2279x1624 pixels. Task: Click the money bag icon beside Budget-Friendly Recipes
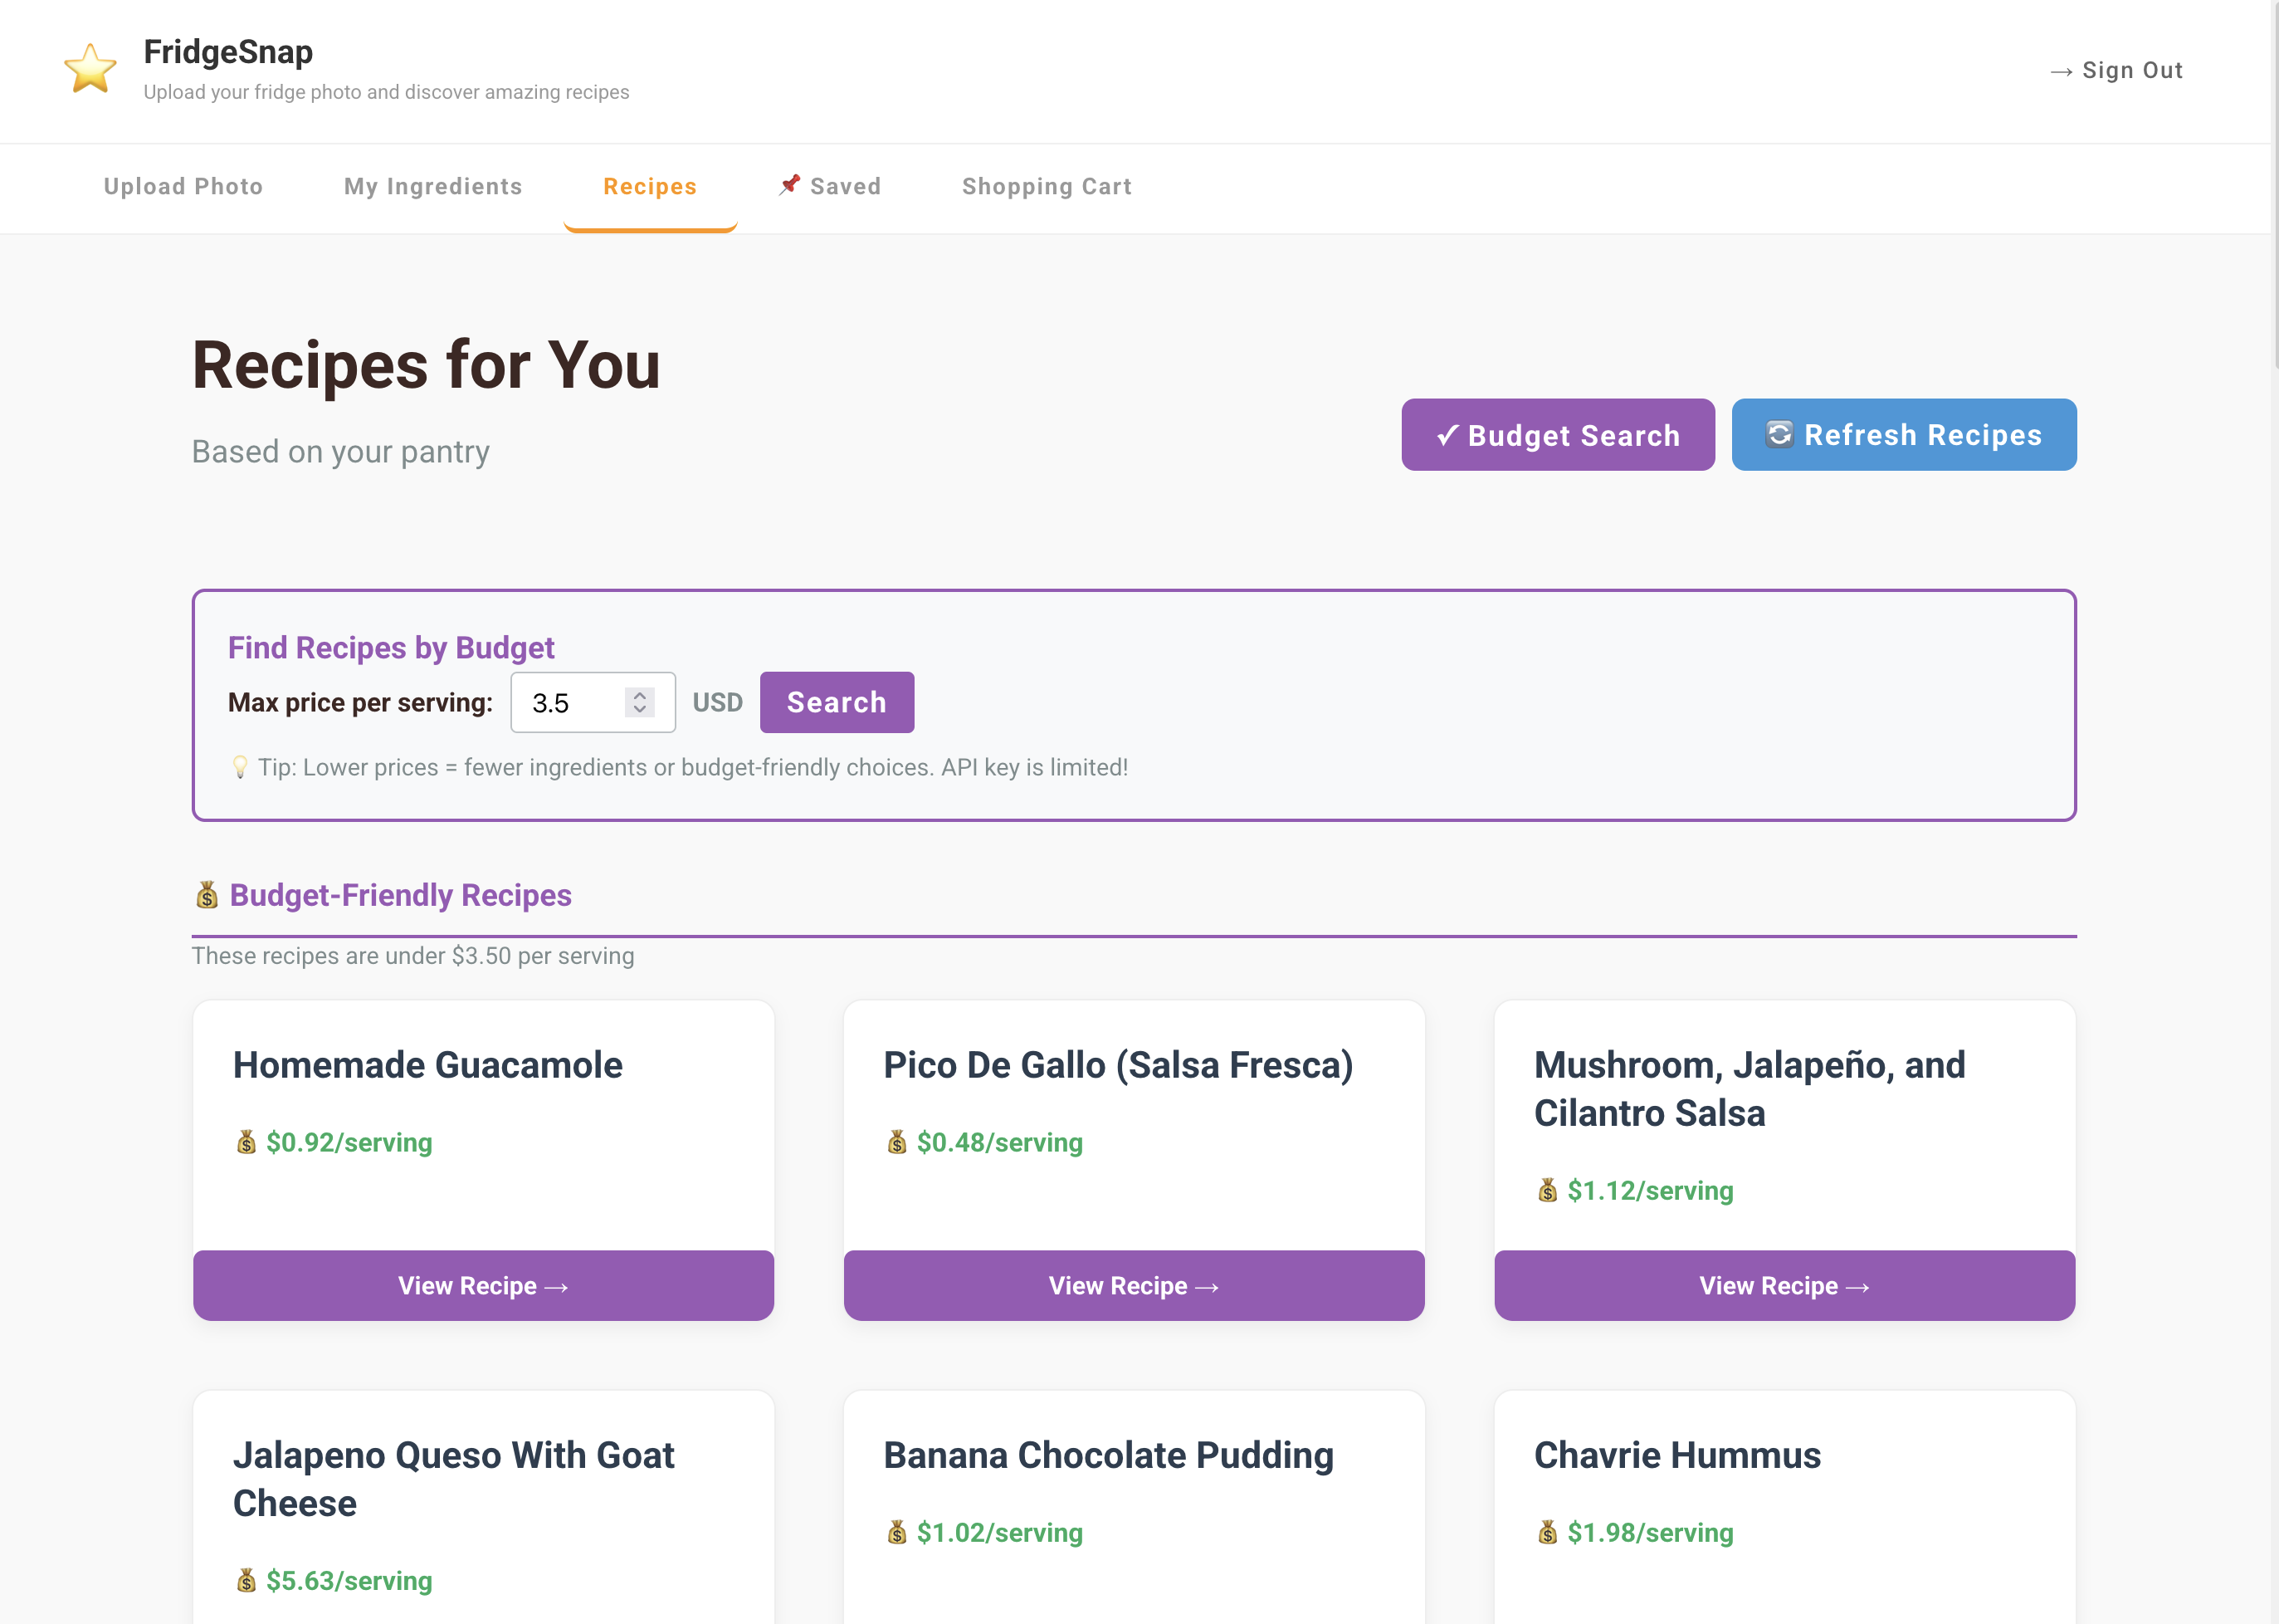pyautogui.click(x=207, y=895)
